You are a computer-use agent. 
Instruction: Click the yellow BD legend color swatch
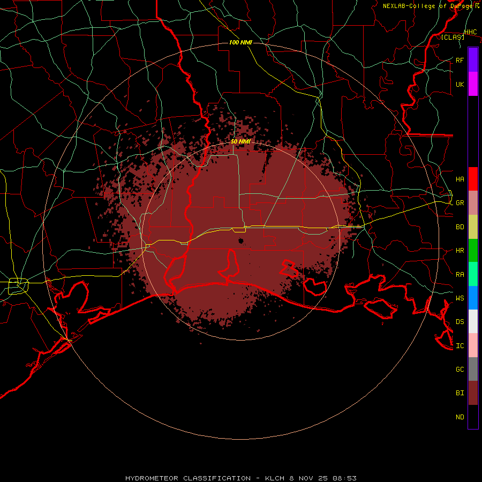[x=473, y=227]
